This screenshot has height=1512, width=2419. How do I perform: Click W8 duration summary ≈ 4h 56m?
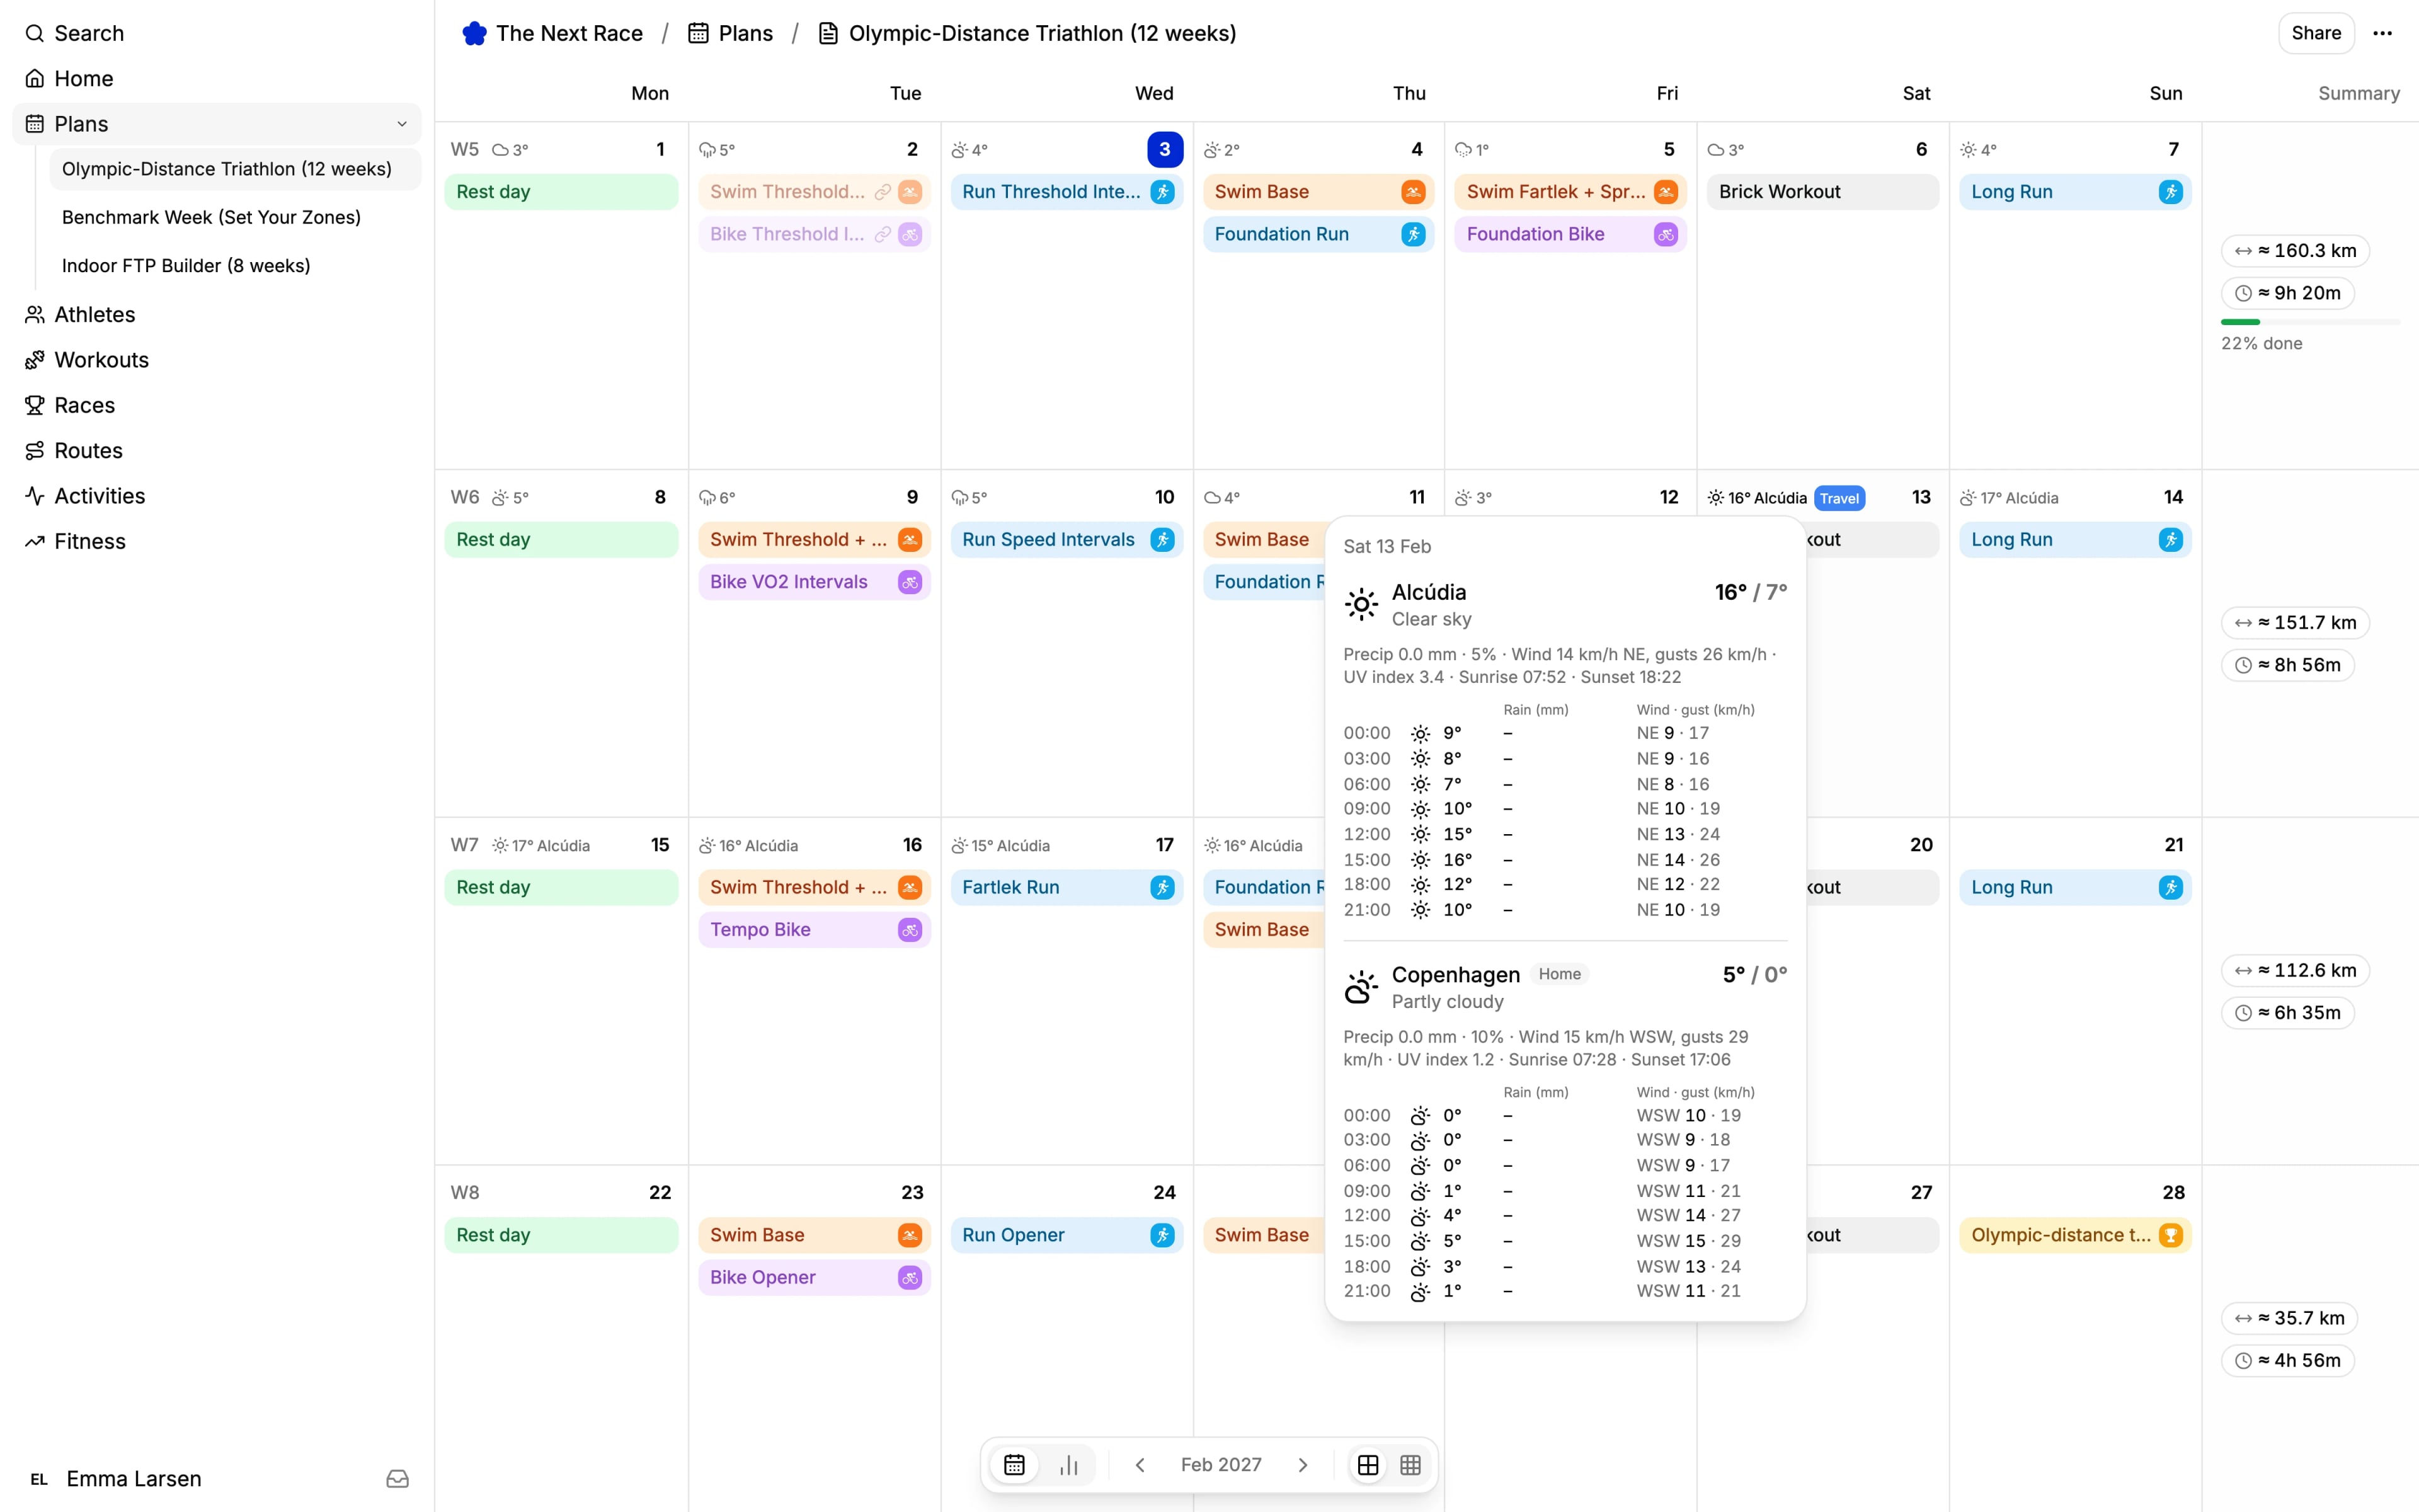tap(2287, 1361)
